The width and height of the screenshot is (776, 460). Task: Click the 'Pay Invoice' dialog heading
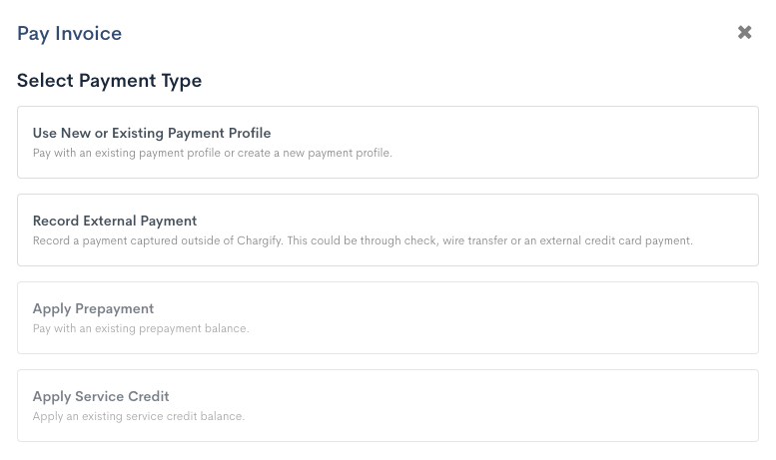tap(70, 33)
